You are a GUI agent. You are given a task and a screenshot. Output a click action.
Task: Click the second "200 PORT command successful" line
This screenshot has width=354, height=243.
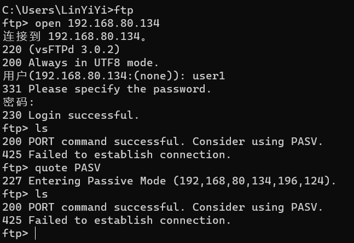pos(163,207)
